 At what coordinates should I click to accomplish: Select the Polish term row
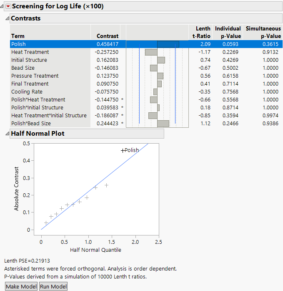click(146, 44)
